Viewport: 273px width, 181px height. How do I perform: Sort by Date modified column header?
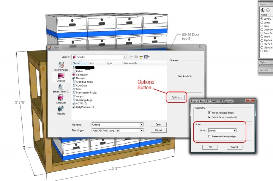point(131,63)
